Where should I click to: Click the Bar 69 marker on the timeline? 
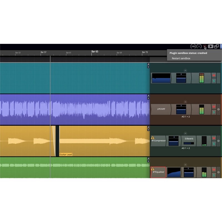(119, 53)
